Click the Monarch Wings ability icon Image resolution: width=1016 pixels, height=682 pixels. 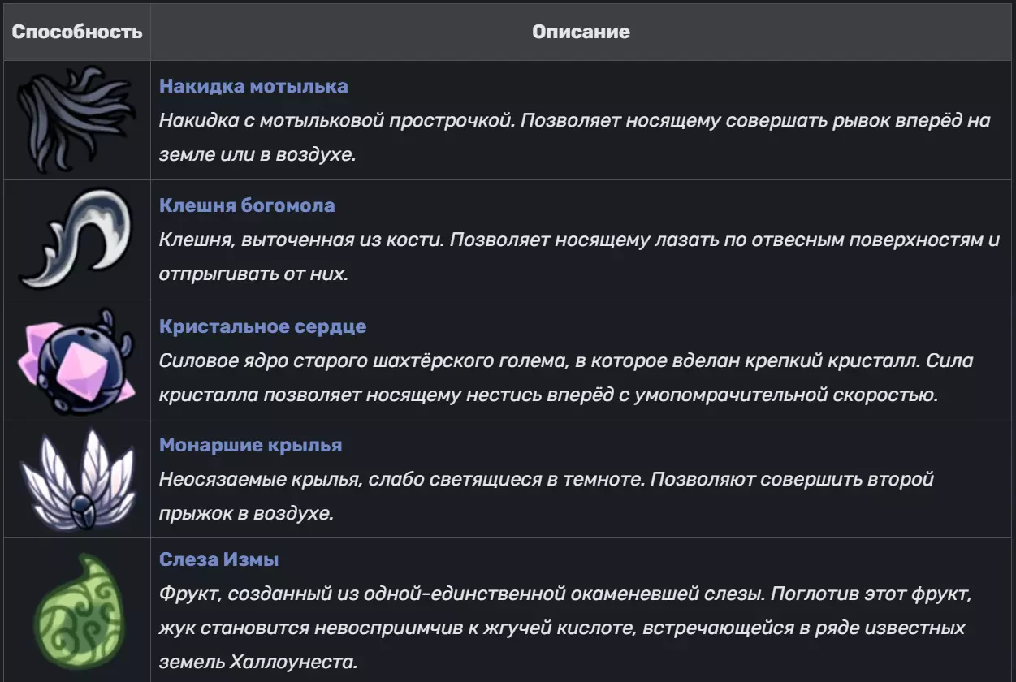coord(76,479)
